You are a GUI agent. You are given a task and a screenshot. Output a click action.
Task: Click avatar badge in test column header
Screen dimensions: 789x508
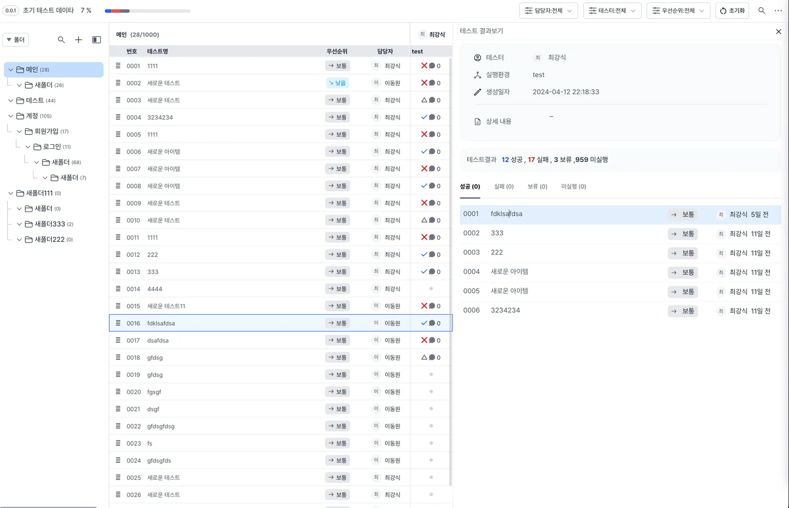coord(422,34)
